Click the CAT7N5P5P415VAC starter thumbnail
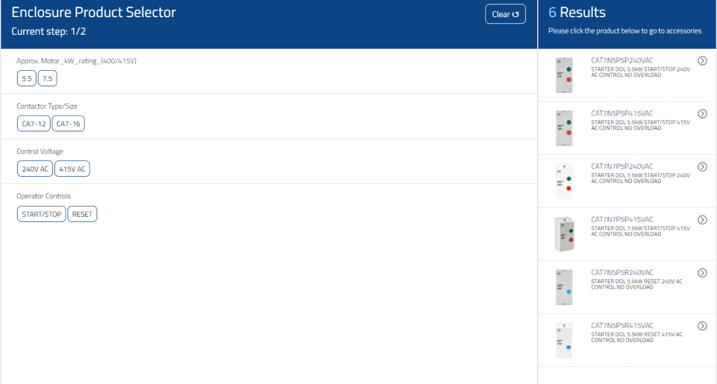Viewport: 717px width, 384px height. tap(564, 128)
